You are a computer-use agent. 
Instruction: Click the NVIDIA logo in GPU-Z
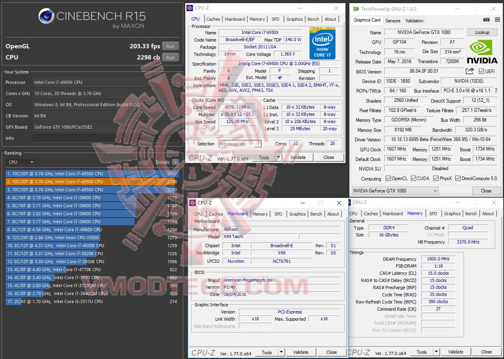[482, 52]
